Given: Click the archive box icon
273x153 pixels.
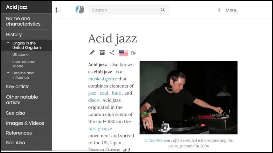Looking at the screenshot, I should pos(102,53).
